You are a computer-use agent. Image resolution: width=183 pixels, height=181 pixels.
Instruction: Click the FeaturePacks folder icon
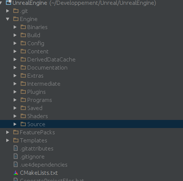click(x=16, y=132)
